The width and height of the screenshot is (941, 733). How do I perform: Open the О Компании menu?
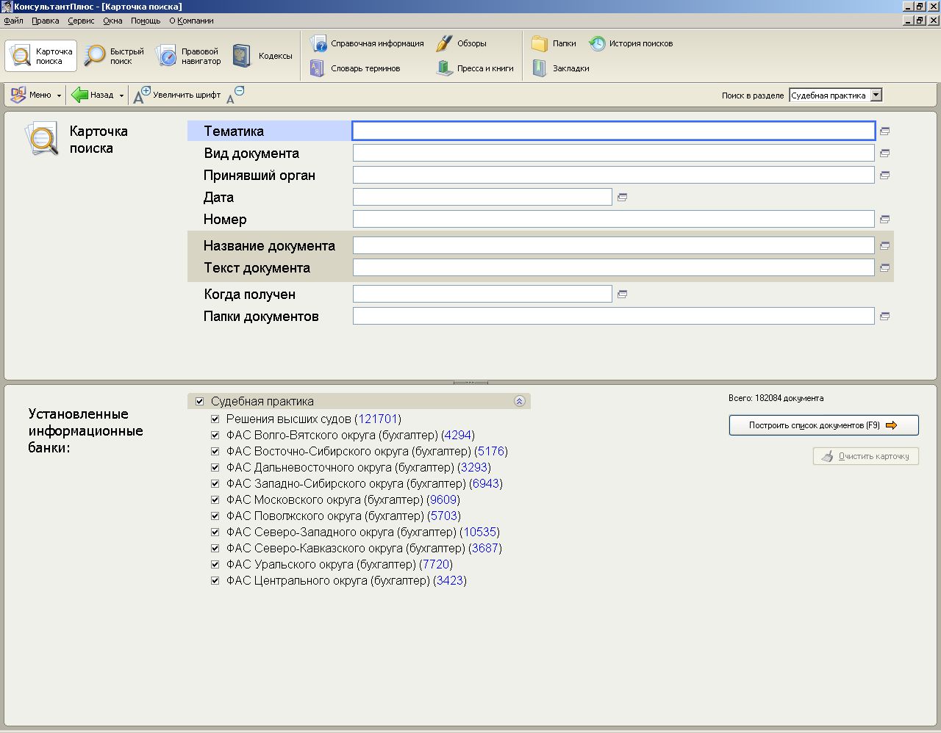tap(191, 21)
